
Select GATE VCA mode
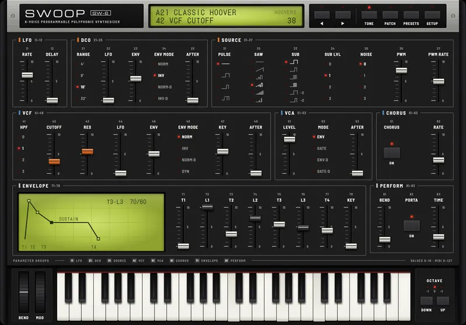(x=322, y=148)
